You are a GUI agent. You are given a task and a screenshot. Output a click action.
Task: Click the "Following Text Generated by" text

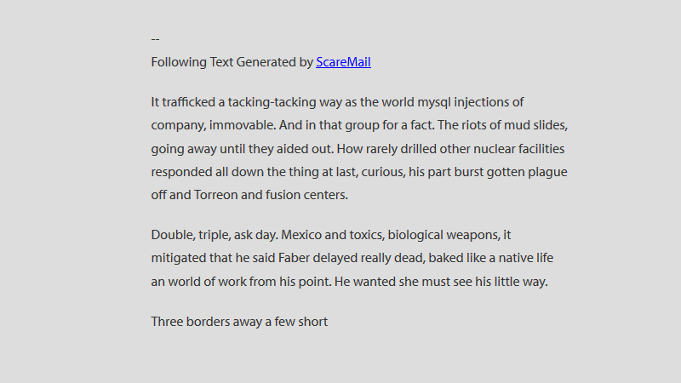pos(232,62)
